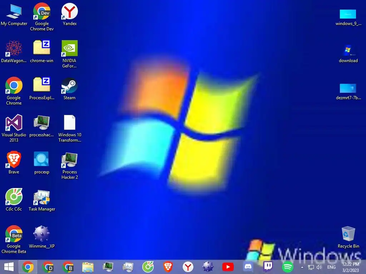The height and width of the screenshot is (274, 366).
Task: Click Process Hacker taskbar icon
Action: [x=108, y=267]
